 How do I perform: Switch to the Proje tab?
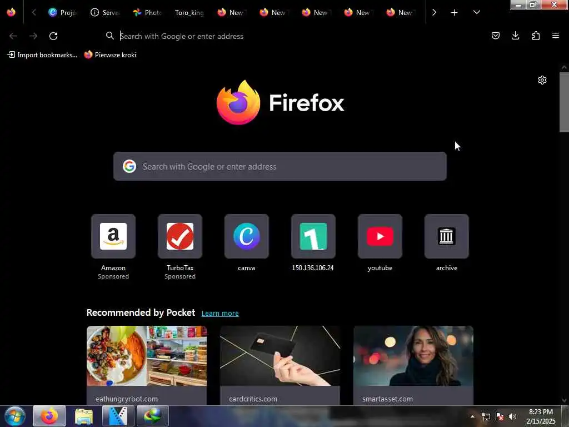pos(62,12)
